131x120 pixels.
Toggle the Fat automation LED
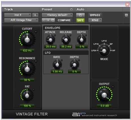click(x=33, y=89)
